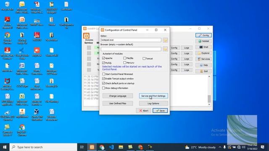Enable Start Control Panel Minimized
This screenshot has height=151, width=269.
pyautogui.click(x=103, y=74)
